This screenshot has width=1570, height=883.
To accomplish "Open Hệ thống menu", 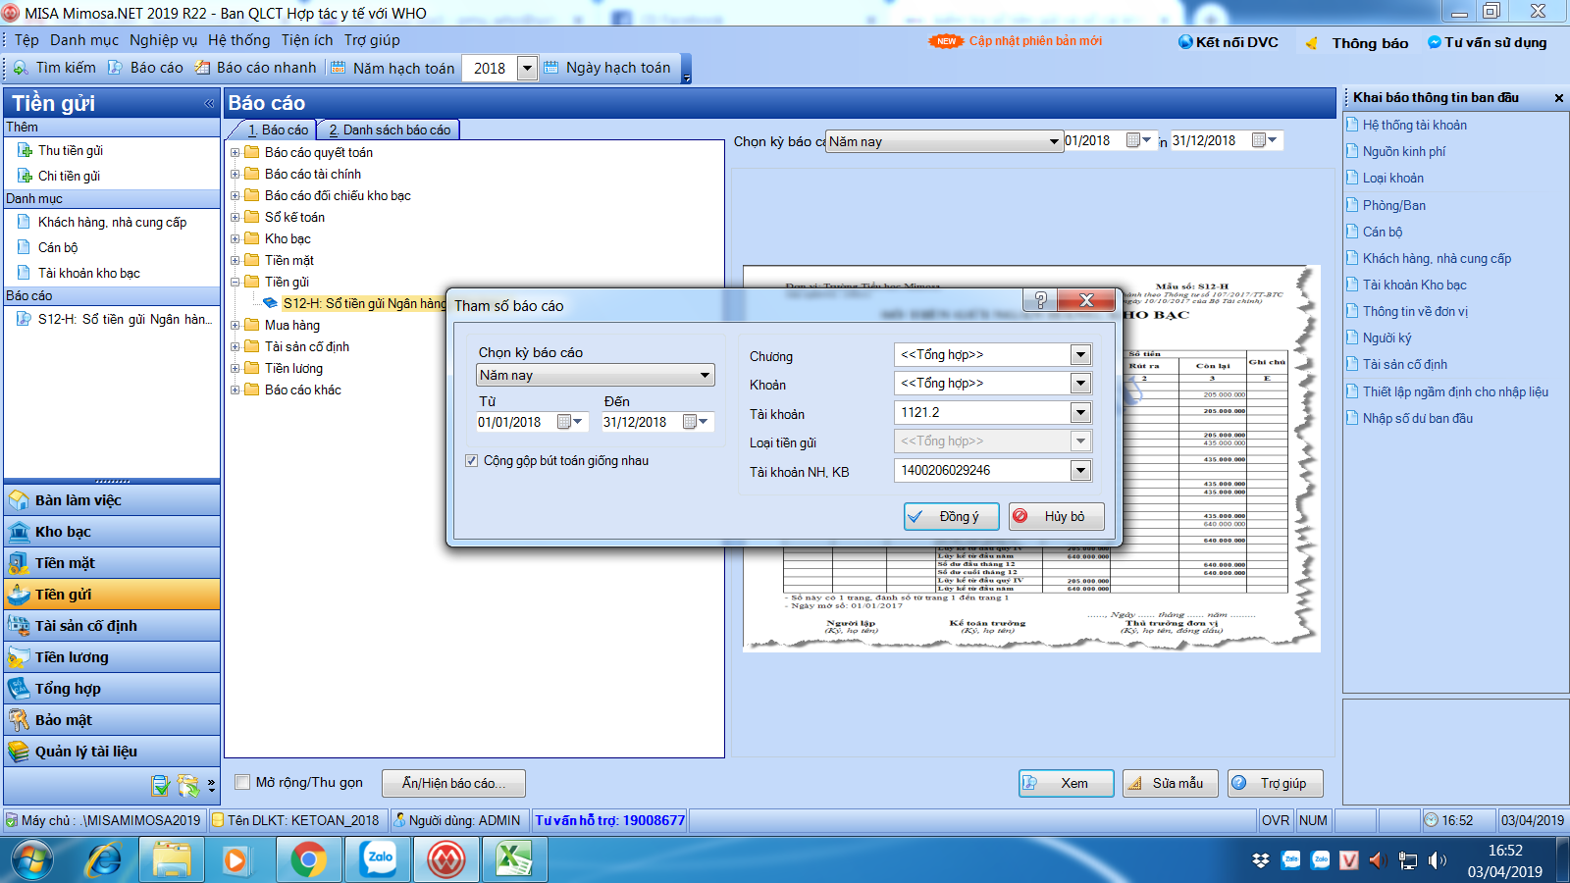I will [x=238, y=40].
